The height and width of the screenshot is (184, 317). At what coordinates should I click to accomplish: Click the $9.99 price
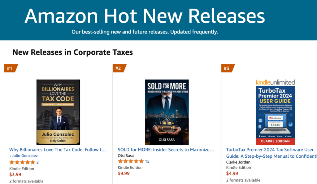click(124, 173)
